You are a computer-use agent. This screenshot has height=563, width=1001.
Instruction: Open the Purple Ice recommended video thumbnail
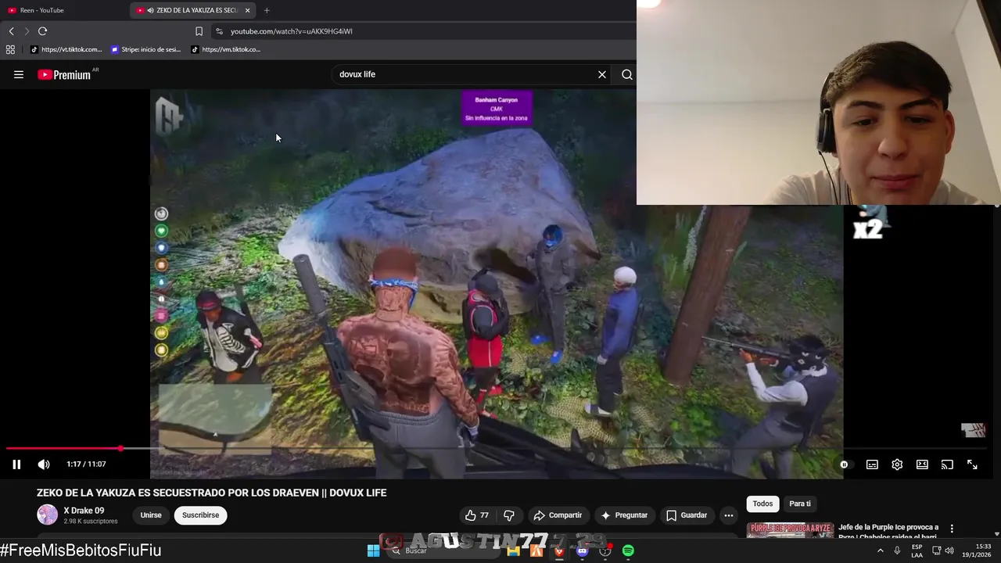point(789,531)
